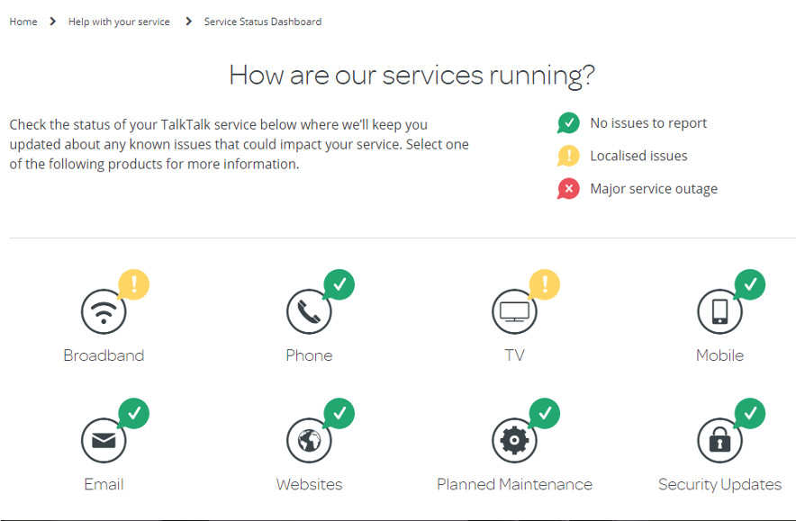
Task: Select the Email envelope icon
Action: point(104,440)
